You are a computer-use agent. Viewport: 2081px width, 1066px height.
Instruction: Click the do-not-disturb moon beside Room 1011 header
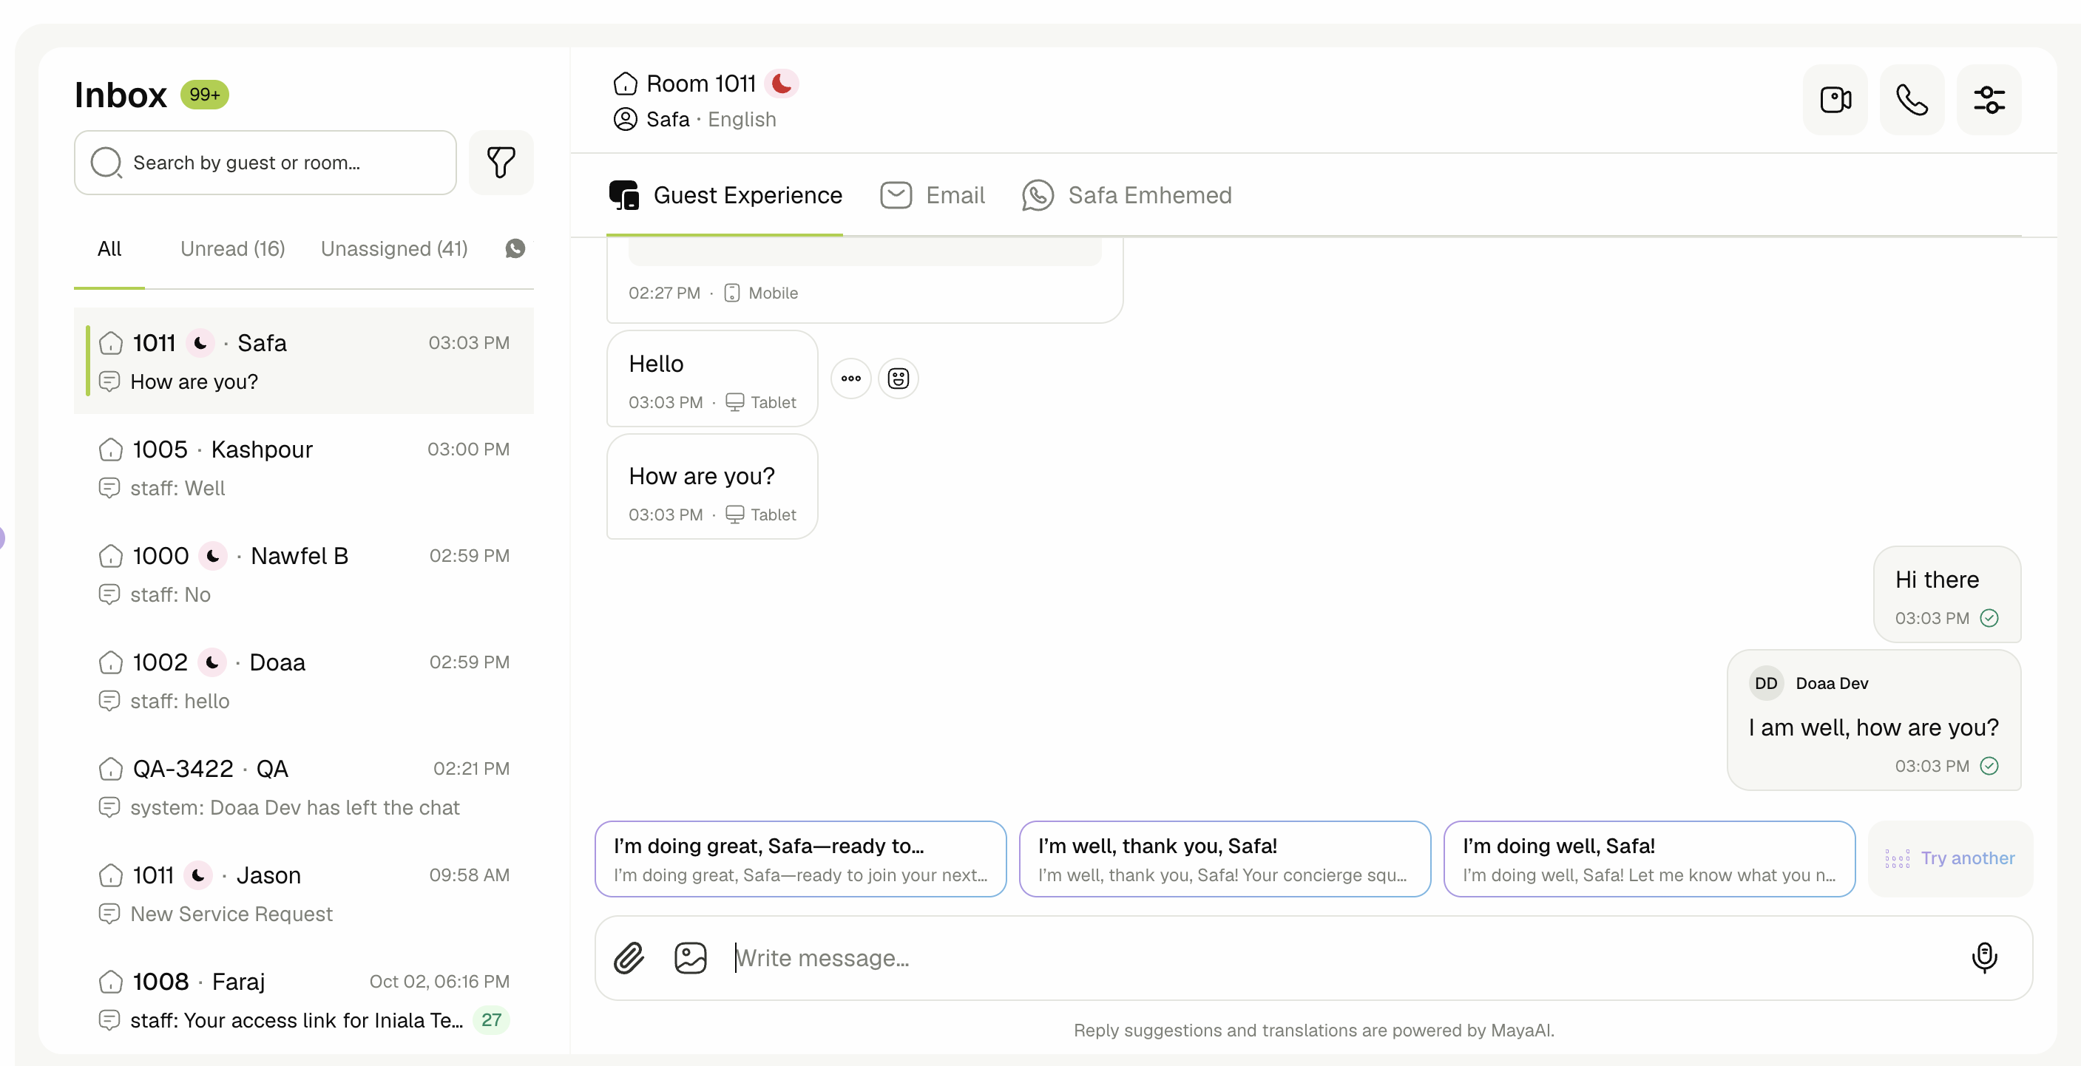pos(781,84)
